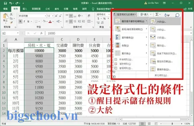Open the number format (通用格式) dropdown
Screen dimensions: 194x126
tap(109, 15)
